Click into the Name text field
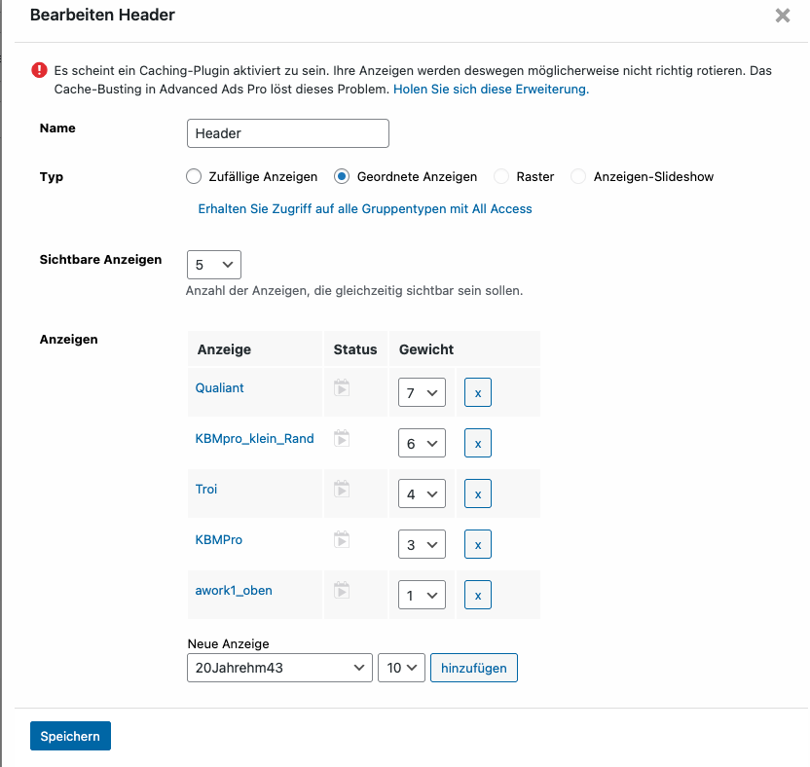Image resolution: width=810 pixels, height=767 pixels. 288,133
